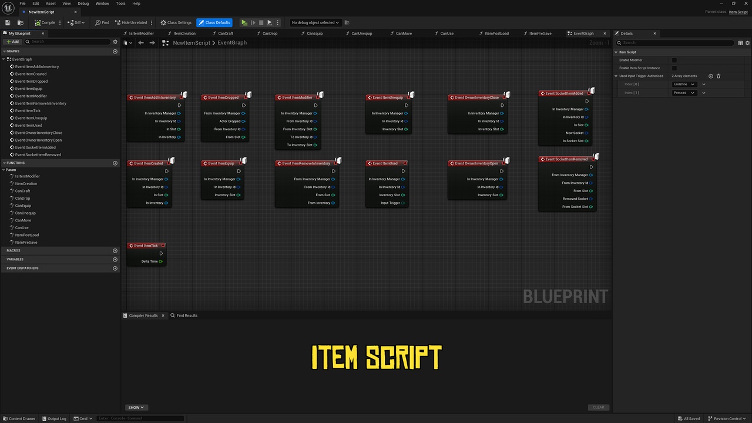Open the Debug menu
The image size is (752, 423).
[83, 4]
